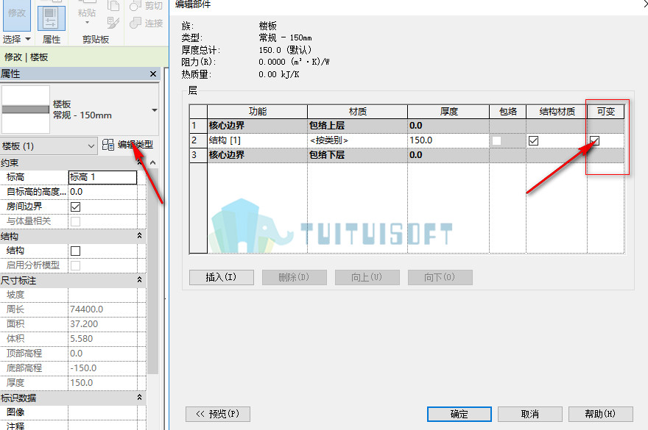
Task: Click the 150.0 thickness cell
Action: (448, 140)
